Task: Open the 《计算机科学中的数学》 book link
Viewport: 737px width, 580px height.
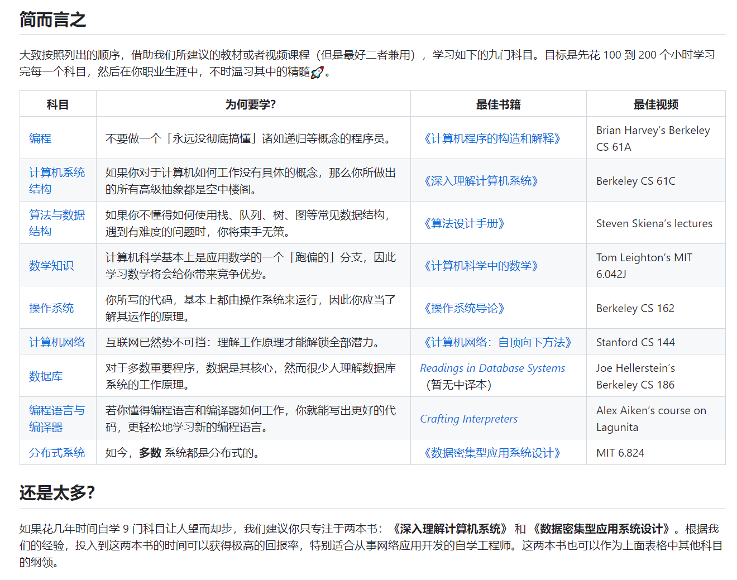Action: [x=481, y=266]
